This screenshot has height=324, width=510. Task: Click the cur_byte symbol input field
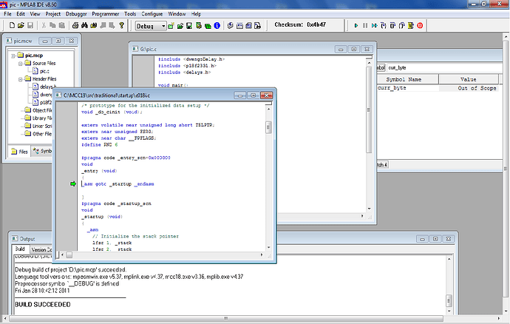click(x=446, y=68)
